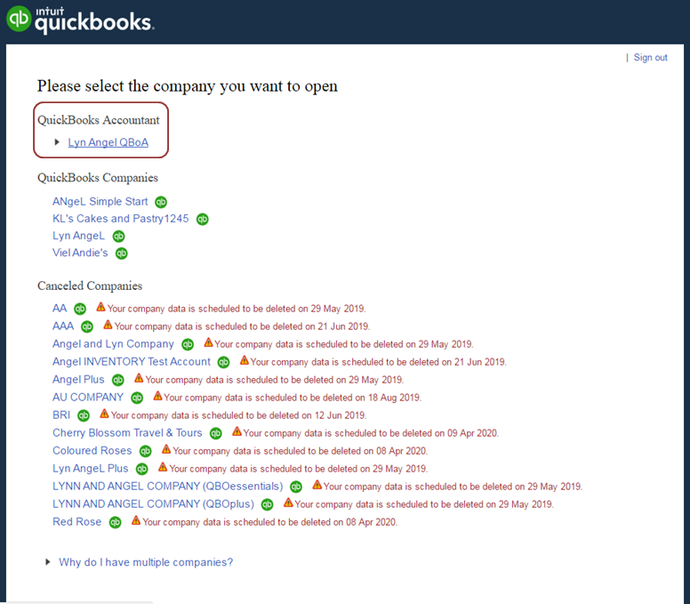Expand the Lyn Angel QBoA disclosure triangle
The height and width of the screenshot is (604, 690).
(57, 142)
